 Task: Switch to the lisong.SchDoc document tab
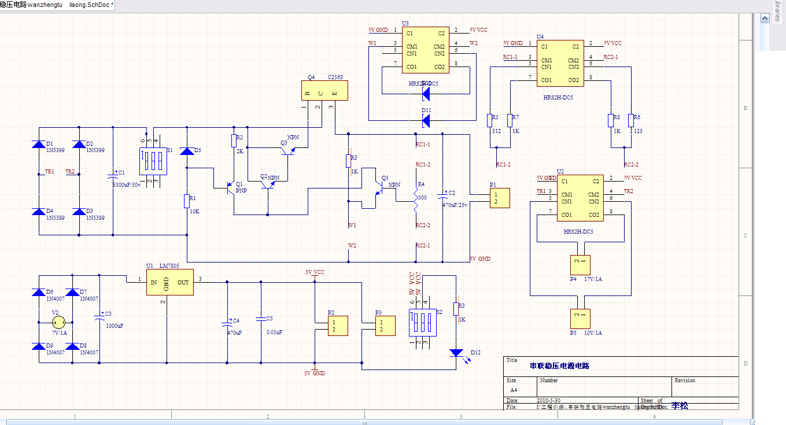(91, 5)
